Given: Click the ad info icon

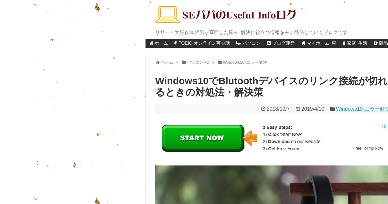Looking at the screenshot, I should [x=384, y=127].
